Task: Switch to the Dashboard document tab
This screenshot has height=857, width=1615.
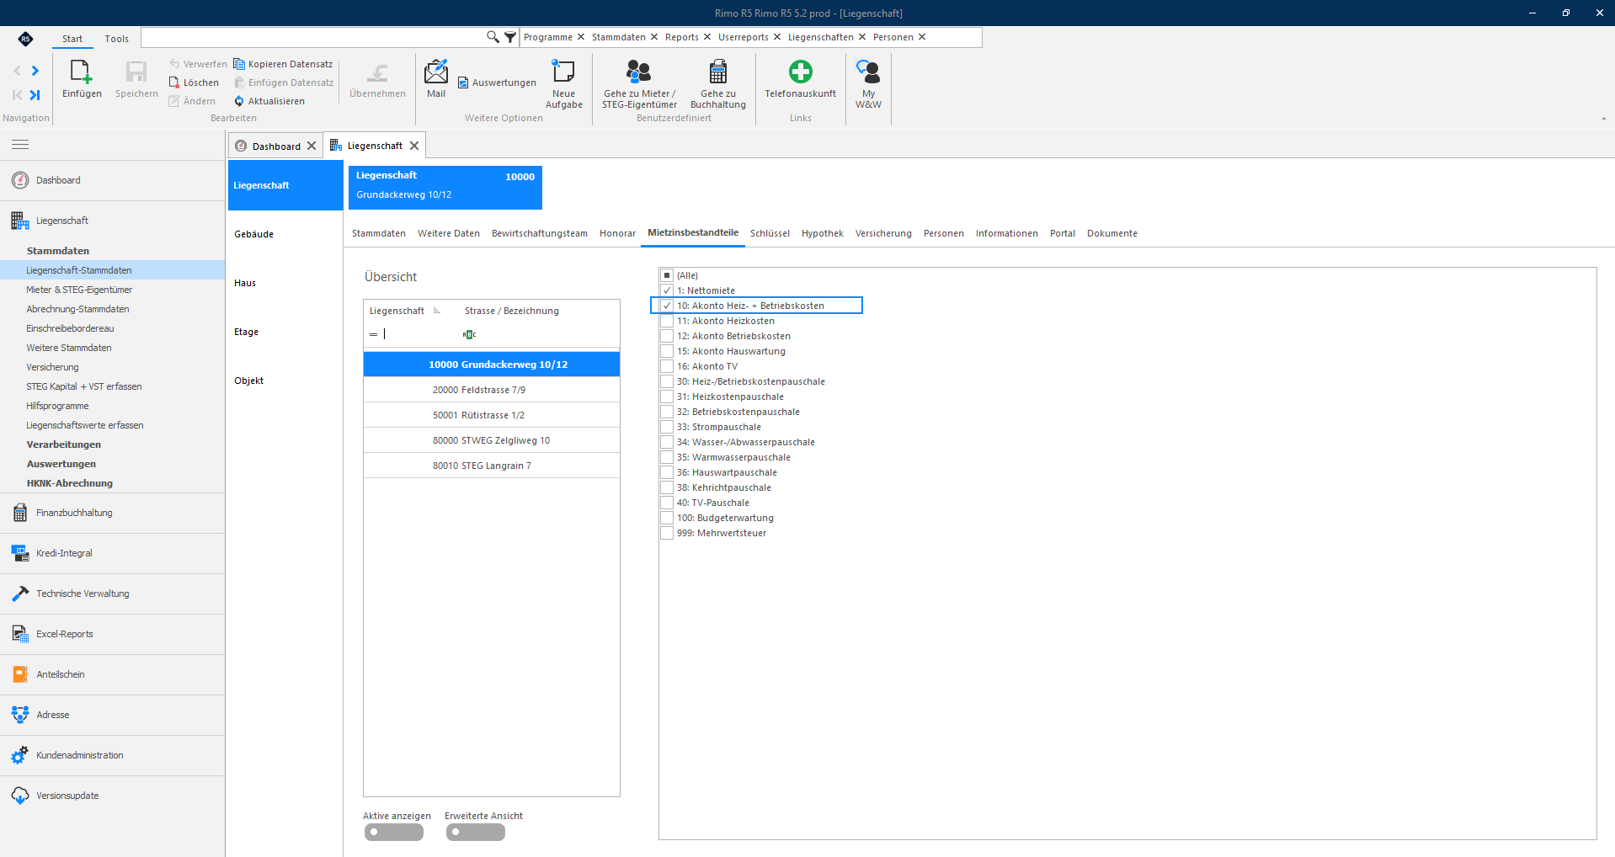Action: pyautogui.click(x=275, y=146)
